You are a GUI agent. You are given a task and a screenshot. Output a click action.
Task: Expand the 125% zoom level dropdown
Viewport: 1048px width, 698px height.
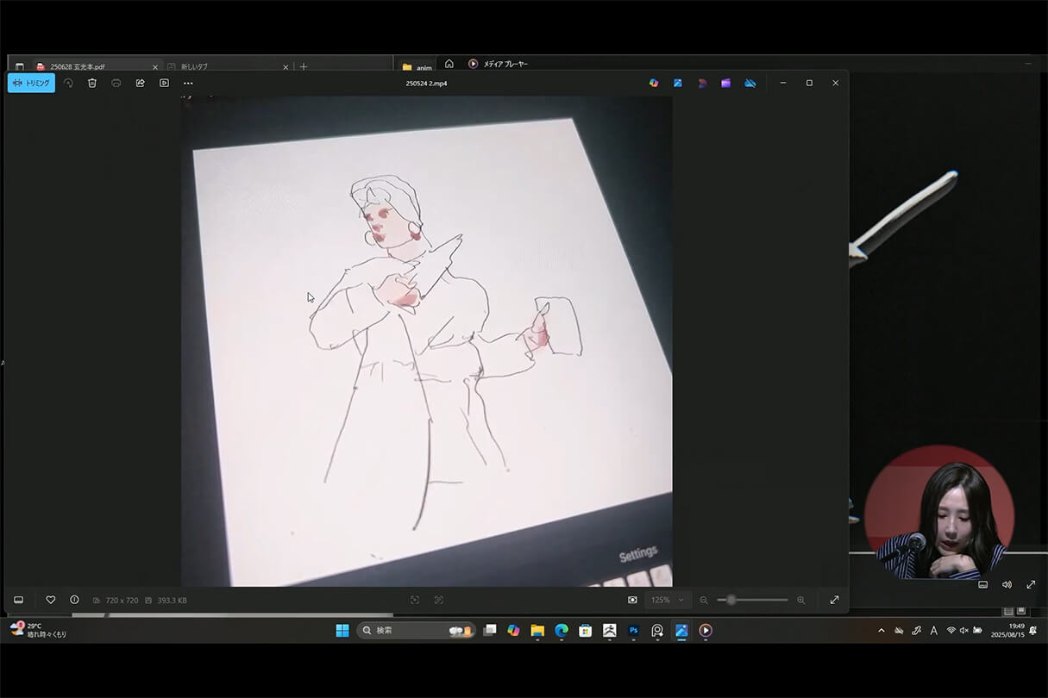point(667,600)
